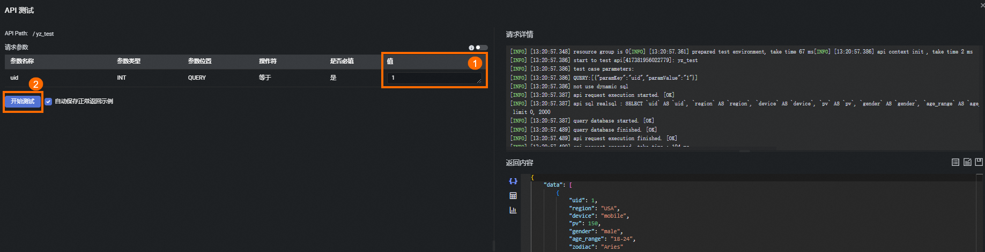Click the /yz_test API path text
985x252 pixels.
click(x=43, y=34)
